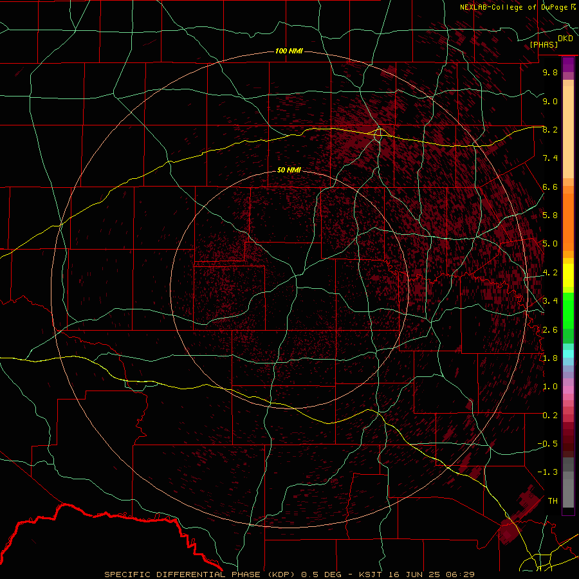Click the pink swatch on the color bar
Image resolution: width=579 pixels, height=579 pixels.
[x=568, y=390]
